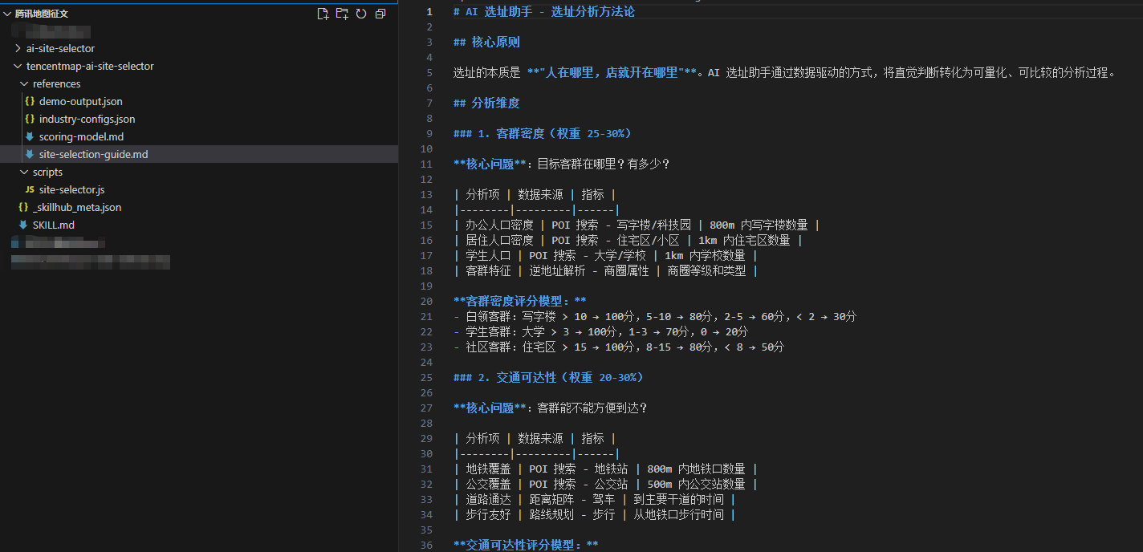This screenshot has height=552, width=1143.
Task: Click line number 1 in the gutter
Action: click(429, 12)
